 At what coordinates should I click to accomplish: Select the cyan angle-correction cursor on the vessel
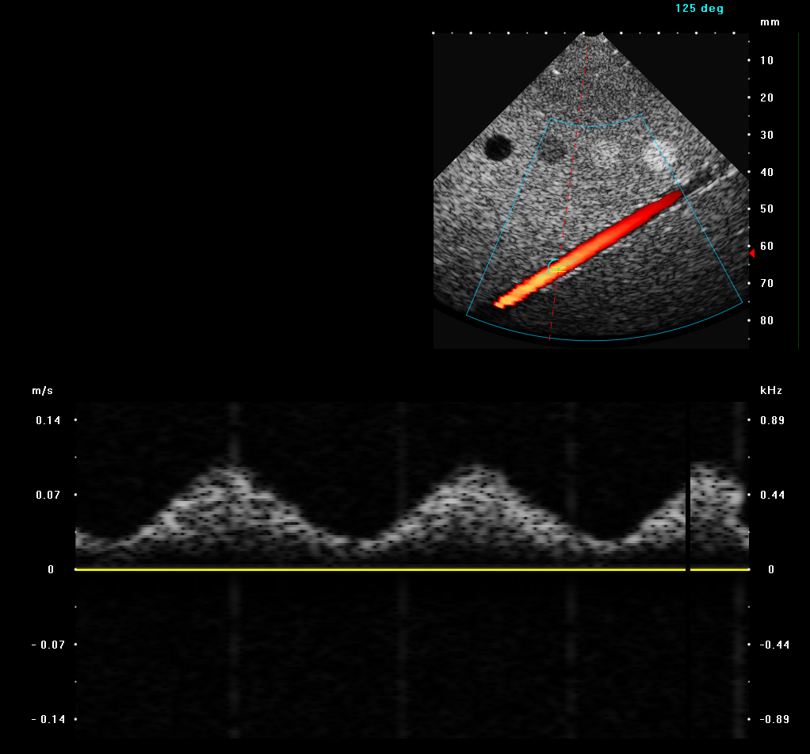pyautogui.click(x=556, y=267)
